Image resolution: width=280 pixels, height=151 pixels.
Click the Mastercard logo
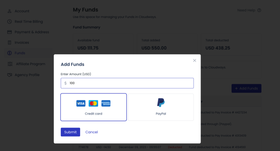coord(93,103)
